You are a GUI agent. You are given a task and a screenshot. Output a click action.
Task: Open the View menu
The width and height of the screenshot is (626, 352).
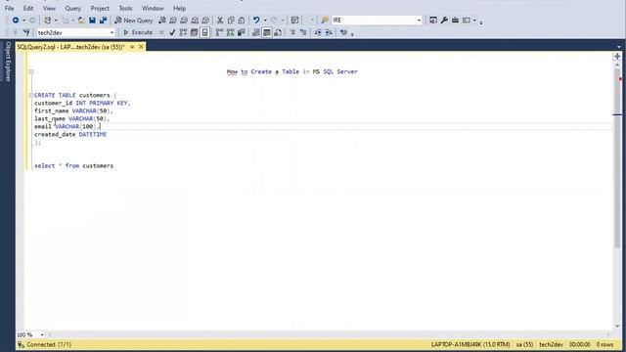pyautogui.click(x=49, y=8)
